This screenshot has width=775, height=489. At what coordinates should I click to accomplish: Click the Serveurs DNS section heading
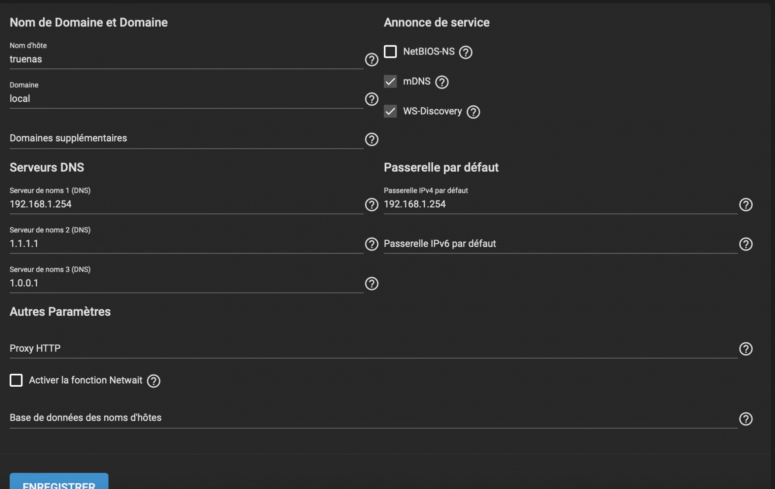tap(47, 167)
